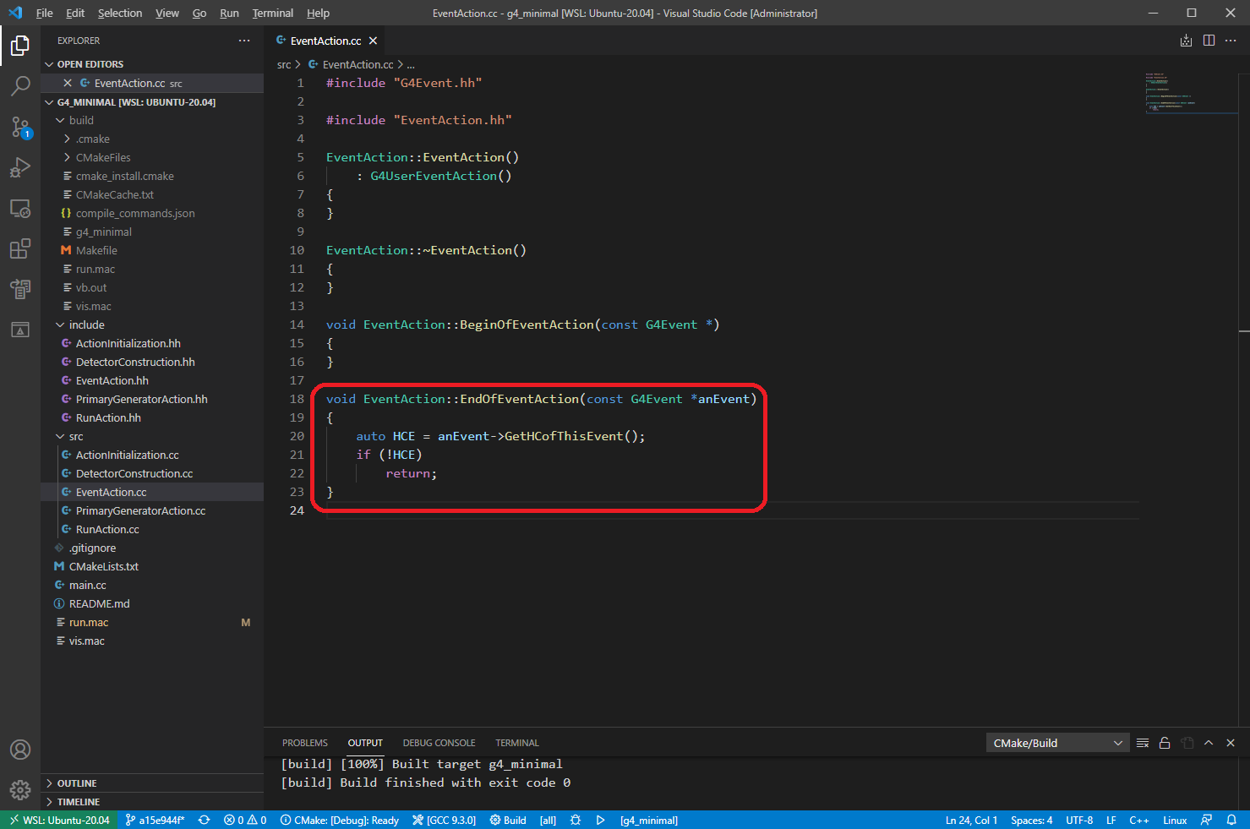Open the Extensions view
This screenshot has width=1250, height=829.
coord(20,249)
